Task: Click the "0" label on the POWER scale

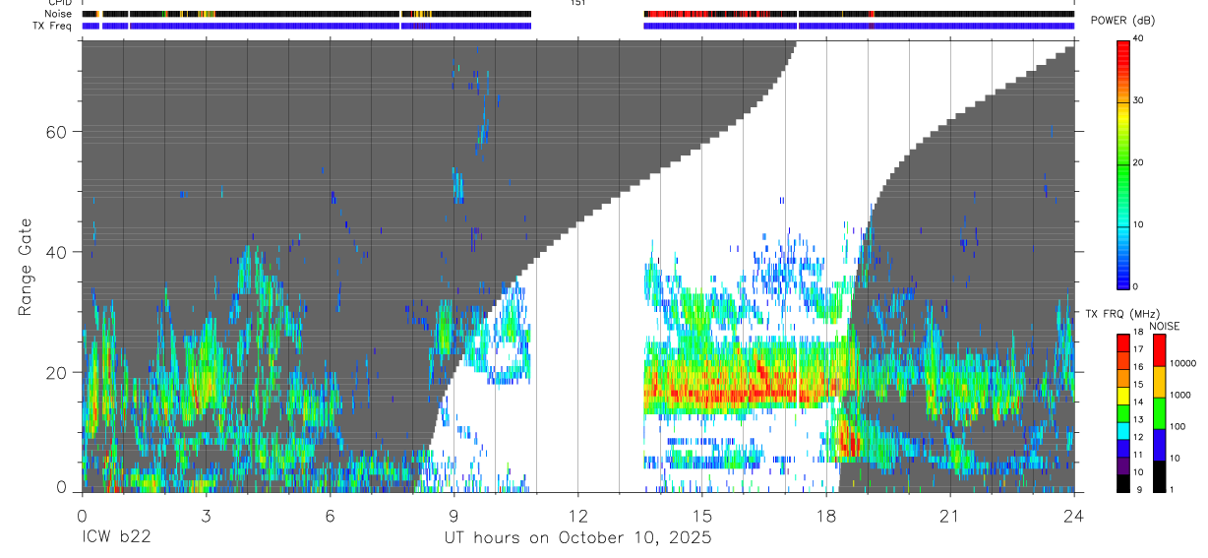Action: [x=1135, y=286]
